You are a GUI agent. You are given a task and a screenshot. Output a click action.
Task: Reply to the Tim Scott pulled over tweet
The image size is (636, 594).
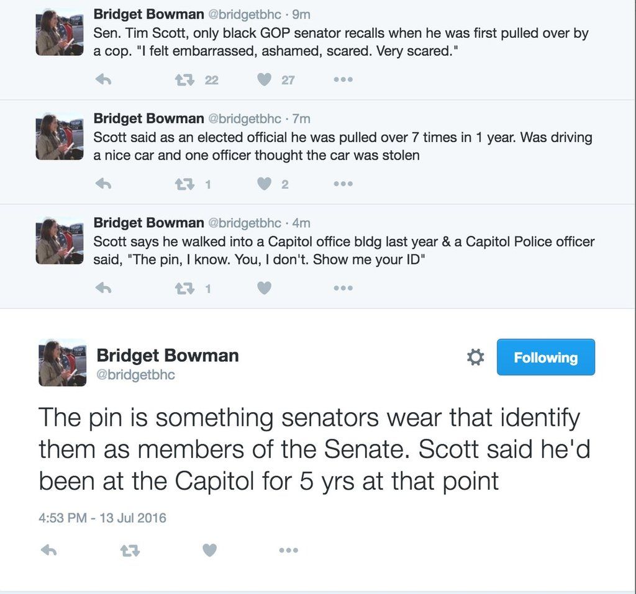104,80
